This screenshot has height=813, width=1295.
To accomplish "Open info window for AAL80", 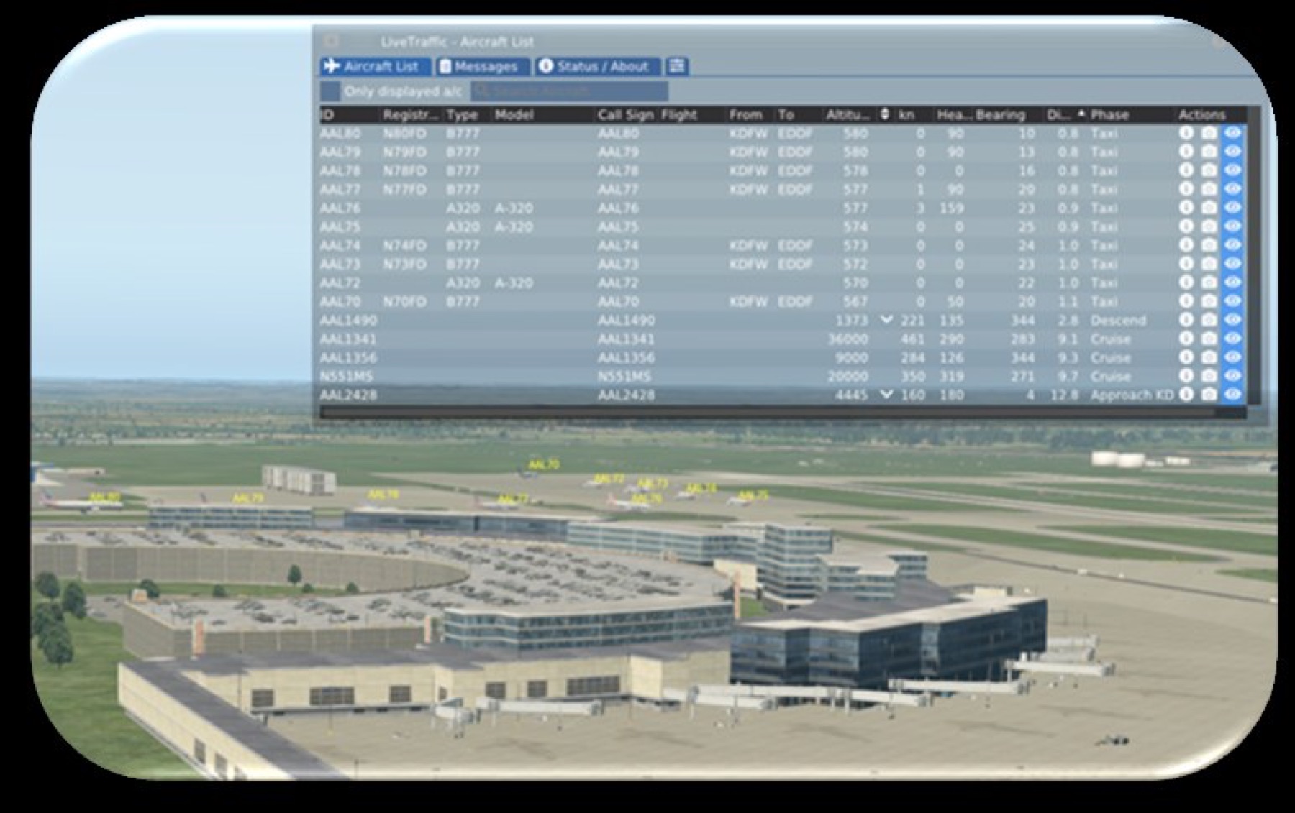I will [x=1186, y=133].
